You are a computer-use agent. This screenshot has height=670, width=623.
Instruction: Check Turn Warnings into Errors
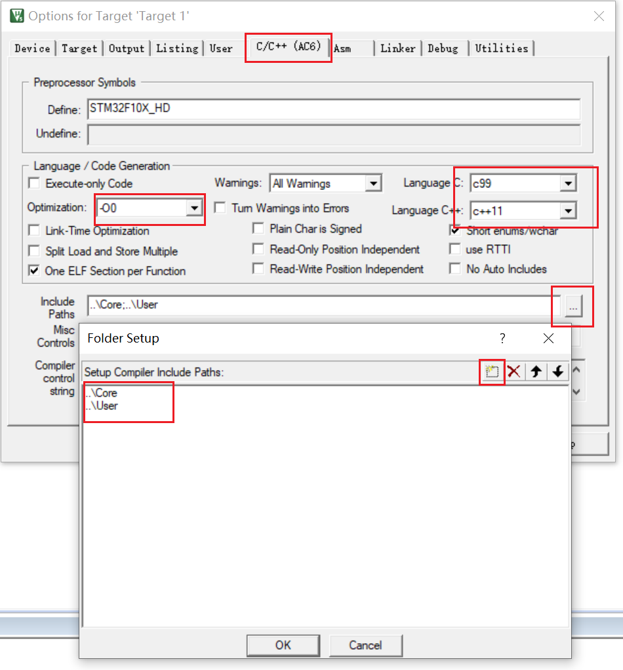click(220, 208)
